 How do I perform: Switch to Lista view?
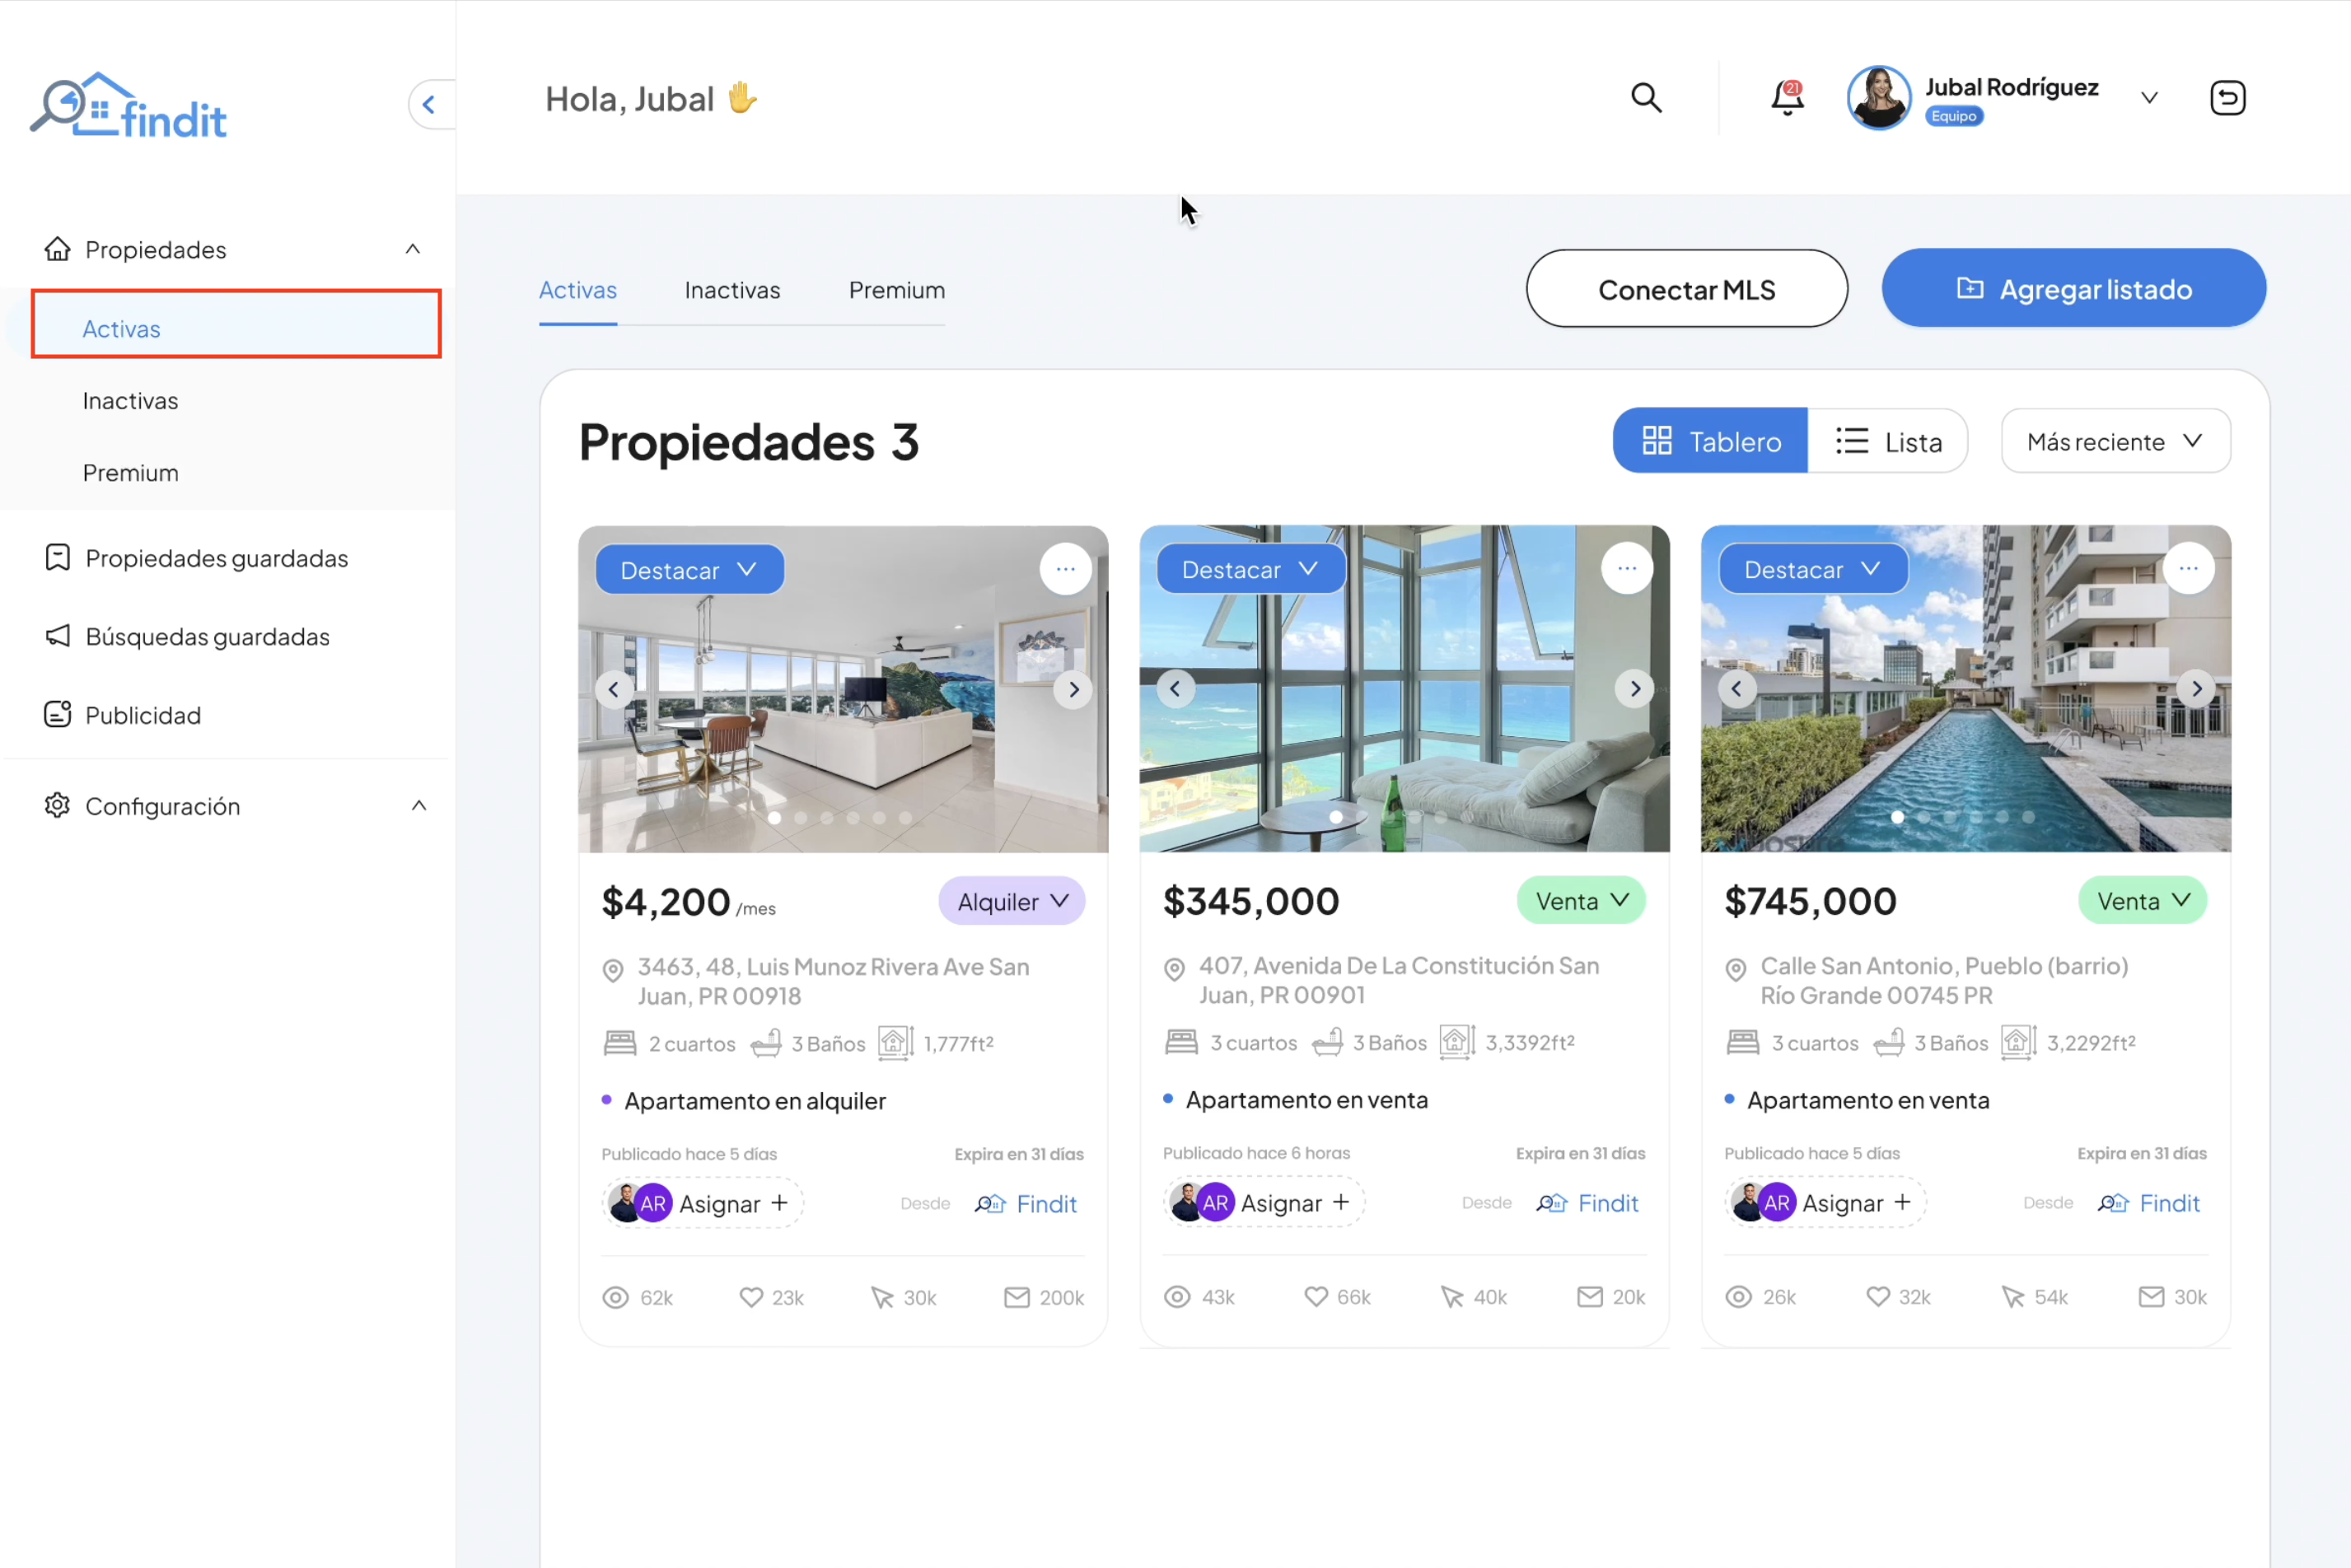click(1888, 441)
